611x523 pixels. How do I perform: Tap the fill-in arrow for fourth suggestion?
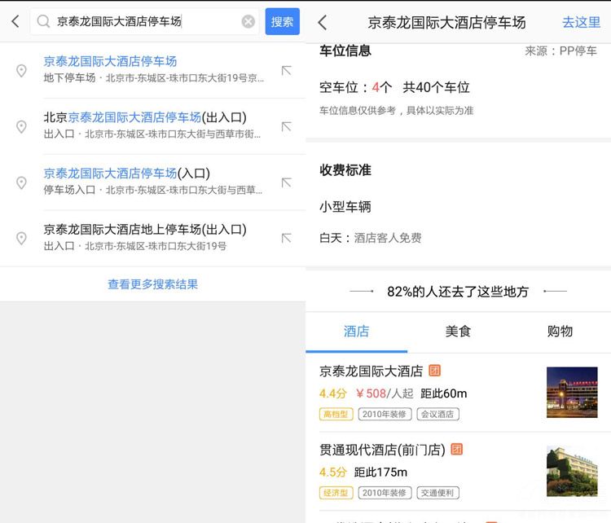click(x=286, y=238)
